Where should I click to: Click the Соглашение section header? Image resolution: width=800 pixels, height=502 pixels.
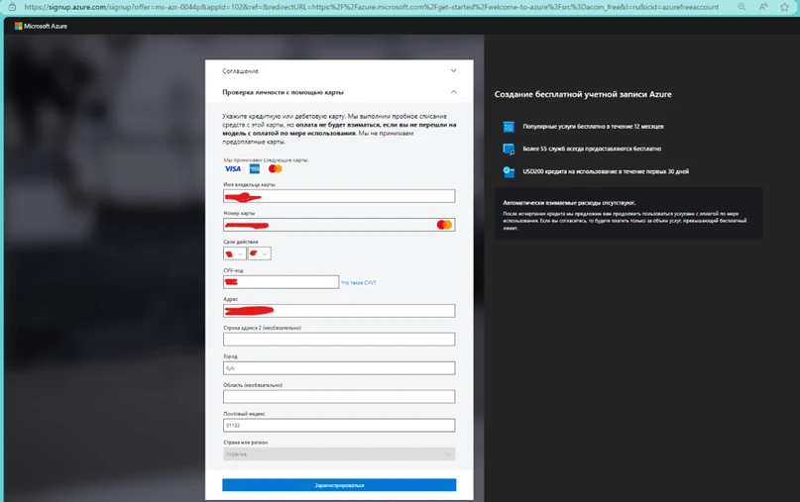click(x=339, y=71)
